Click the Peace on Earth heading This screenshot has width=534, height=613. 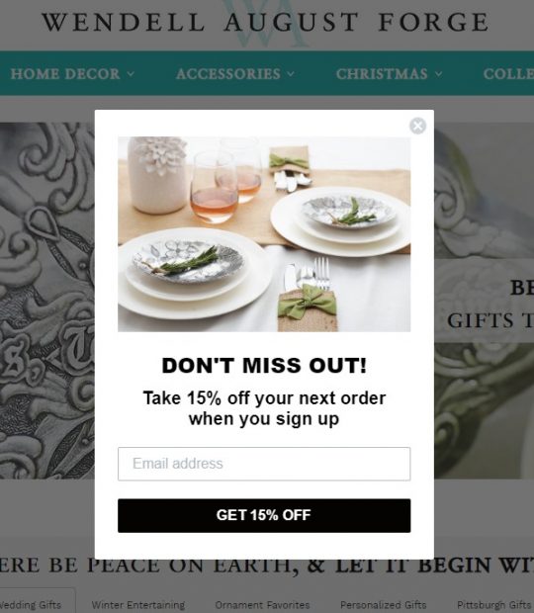267,566
